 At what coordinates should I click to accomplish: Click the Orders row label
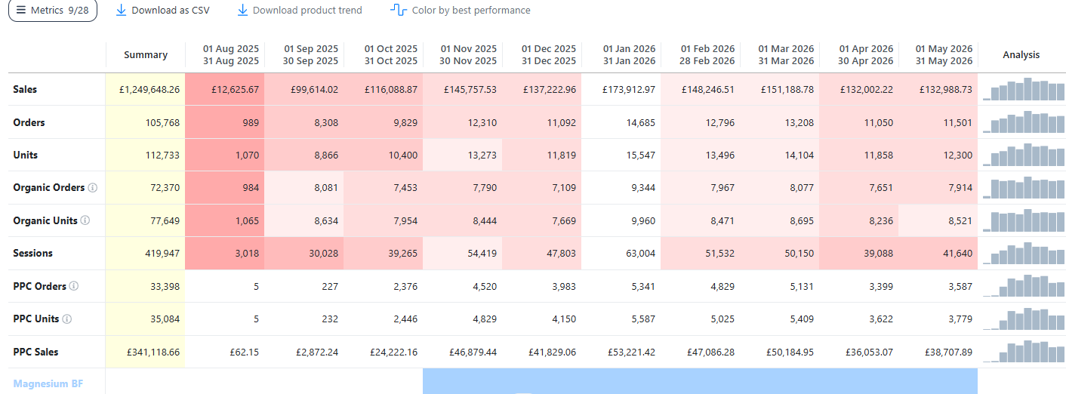[x=29, y=122]
